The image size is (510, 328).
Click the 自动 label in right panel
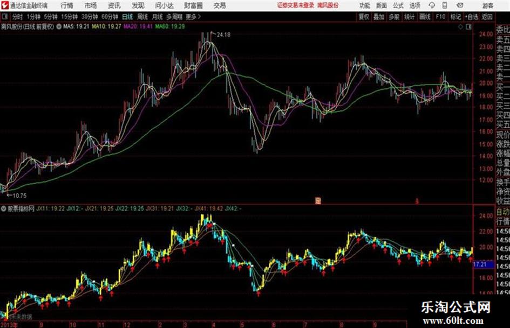pyautogui.click(x=503, y=212)
